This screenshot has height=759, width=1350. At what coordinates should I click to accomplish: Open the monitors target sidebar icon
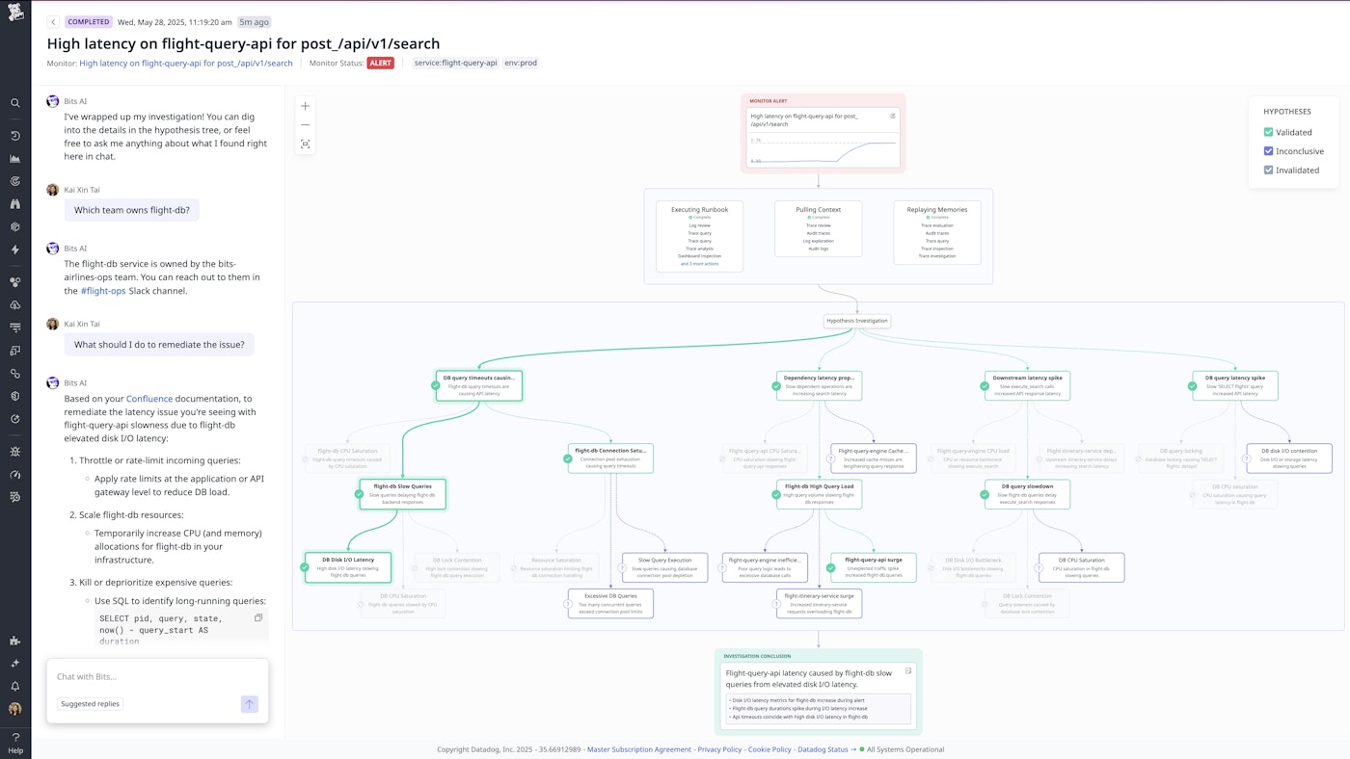tap(15, 181)
